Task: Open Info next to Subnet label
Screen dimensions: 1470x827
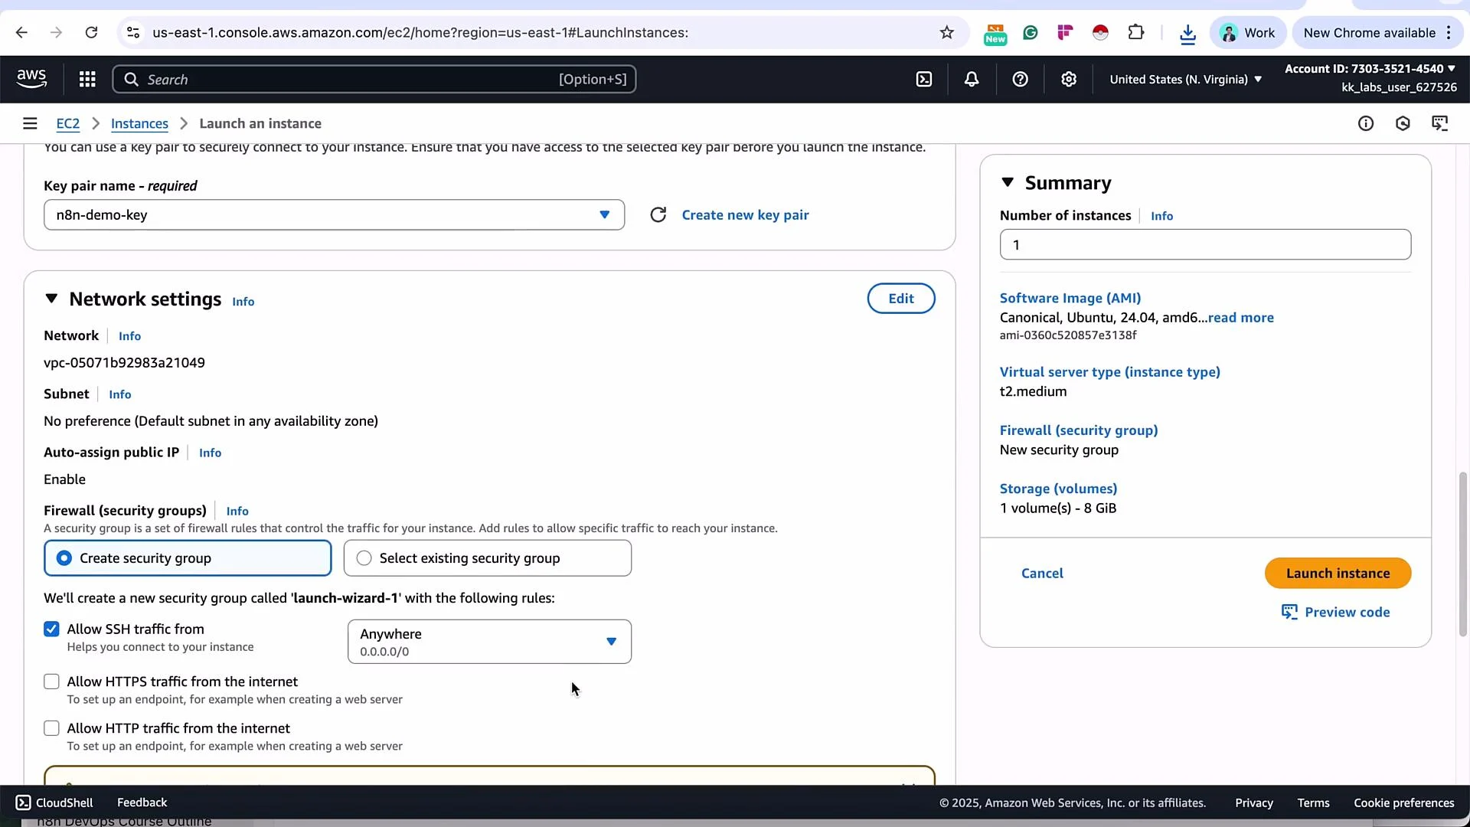Action: (120, 394)
